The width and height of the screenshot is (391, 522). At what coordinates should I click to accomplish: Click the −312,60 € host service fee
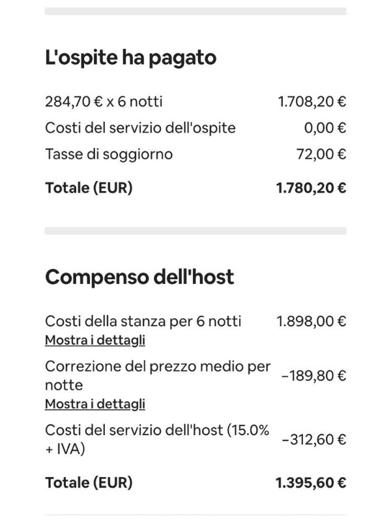[x=313, y=440]
